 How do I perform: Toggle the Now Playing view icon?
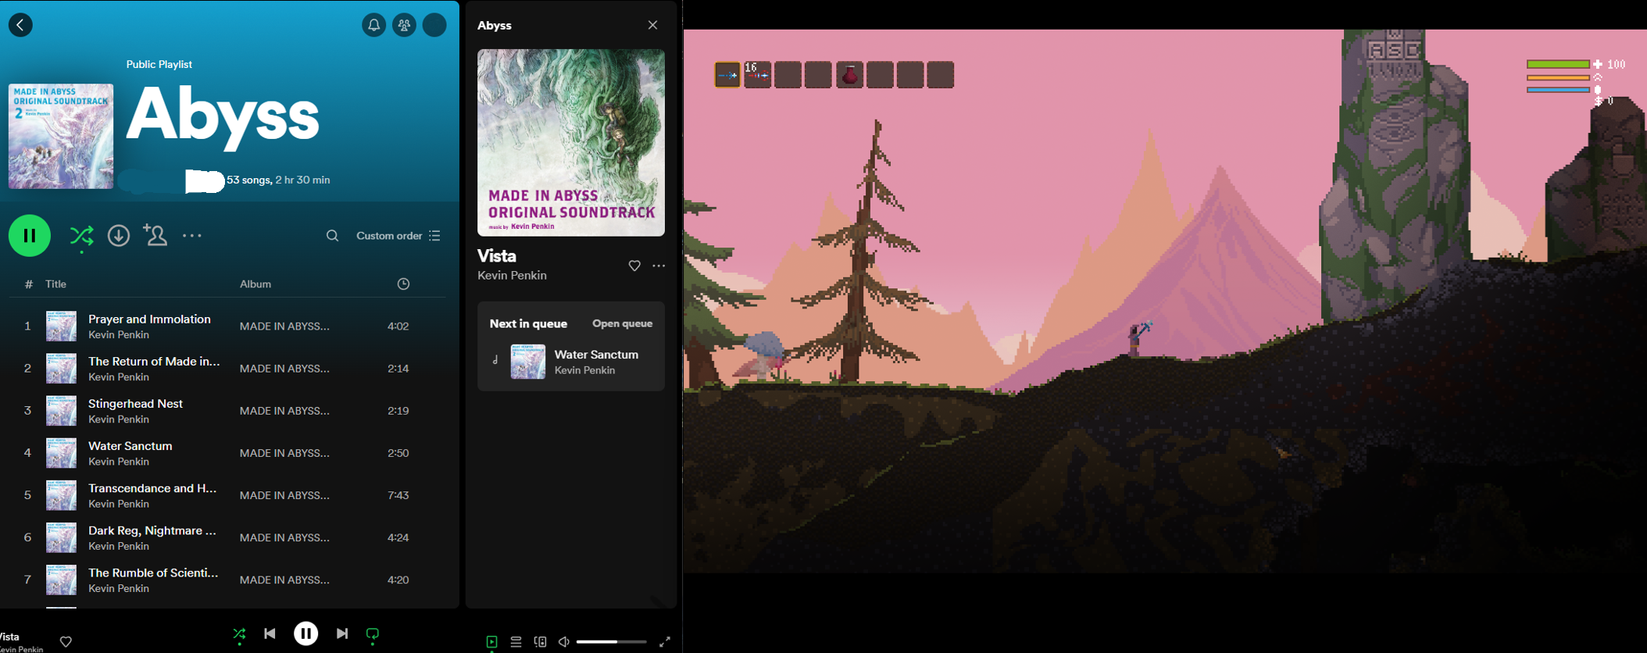491,642
